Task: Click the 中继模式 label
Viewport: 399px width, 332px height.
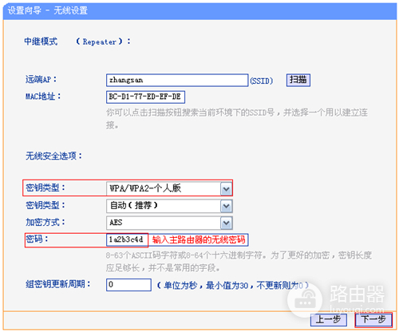Action: point(41,41)
